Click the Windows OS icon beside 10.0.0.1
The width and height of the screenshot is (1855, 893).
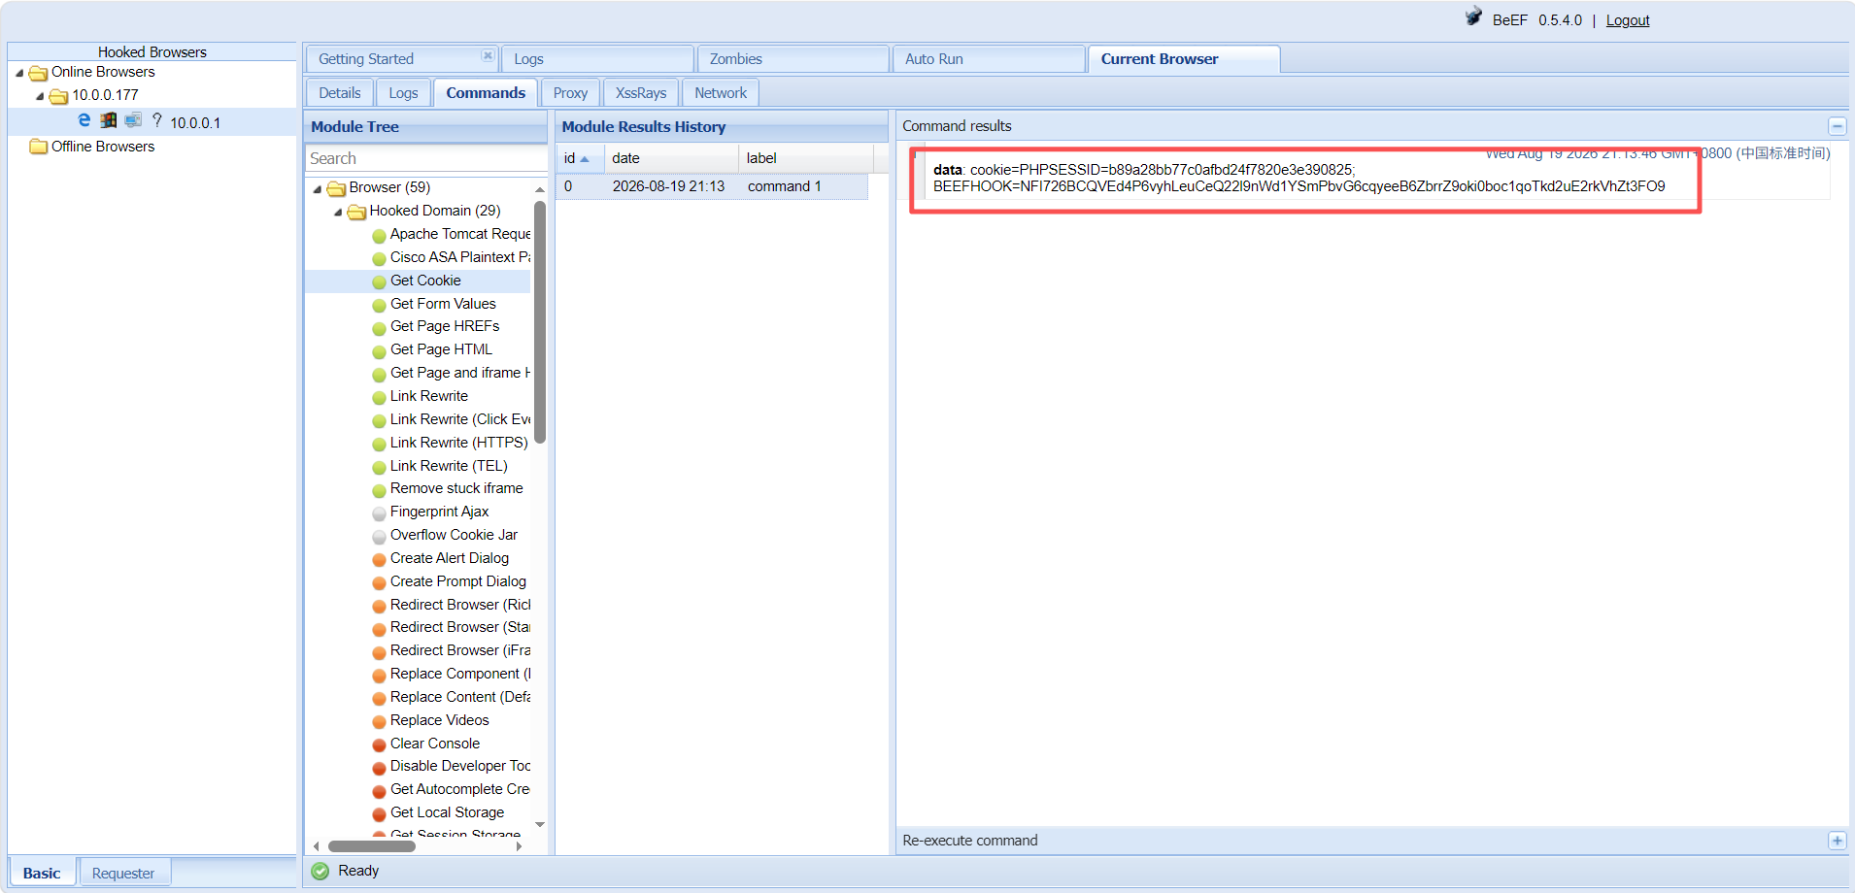tap(109, 120)
